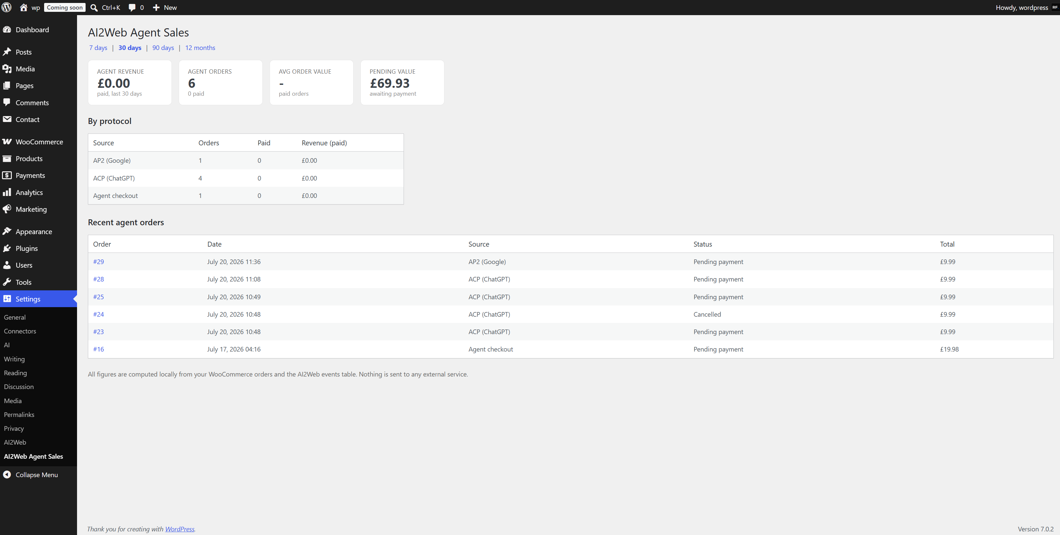
Task: Click the wp site name in toolbar
Action: click(x=36, y=8)
